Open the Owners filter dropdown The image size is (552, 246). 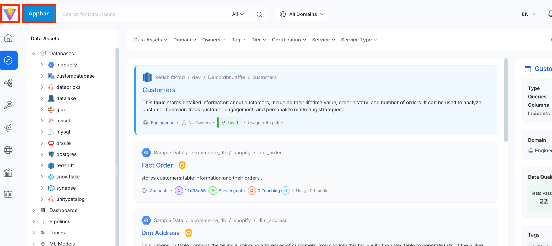(x=214, y=40)
